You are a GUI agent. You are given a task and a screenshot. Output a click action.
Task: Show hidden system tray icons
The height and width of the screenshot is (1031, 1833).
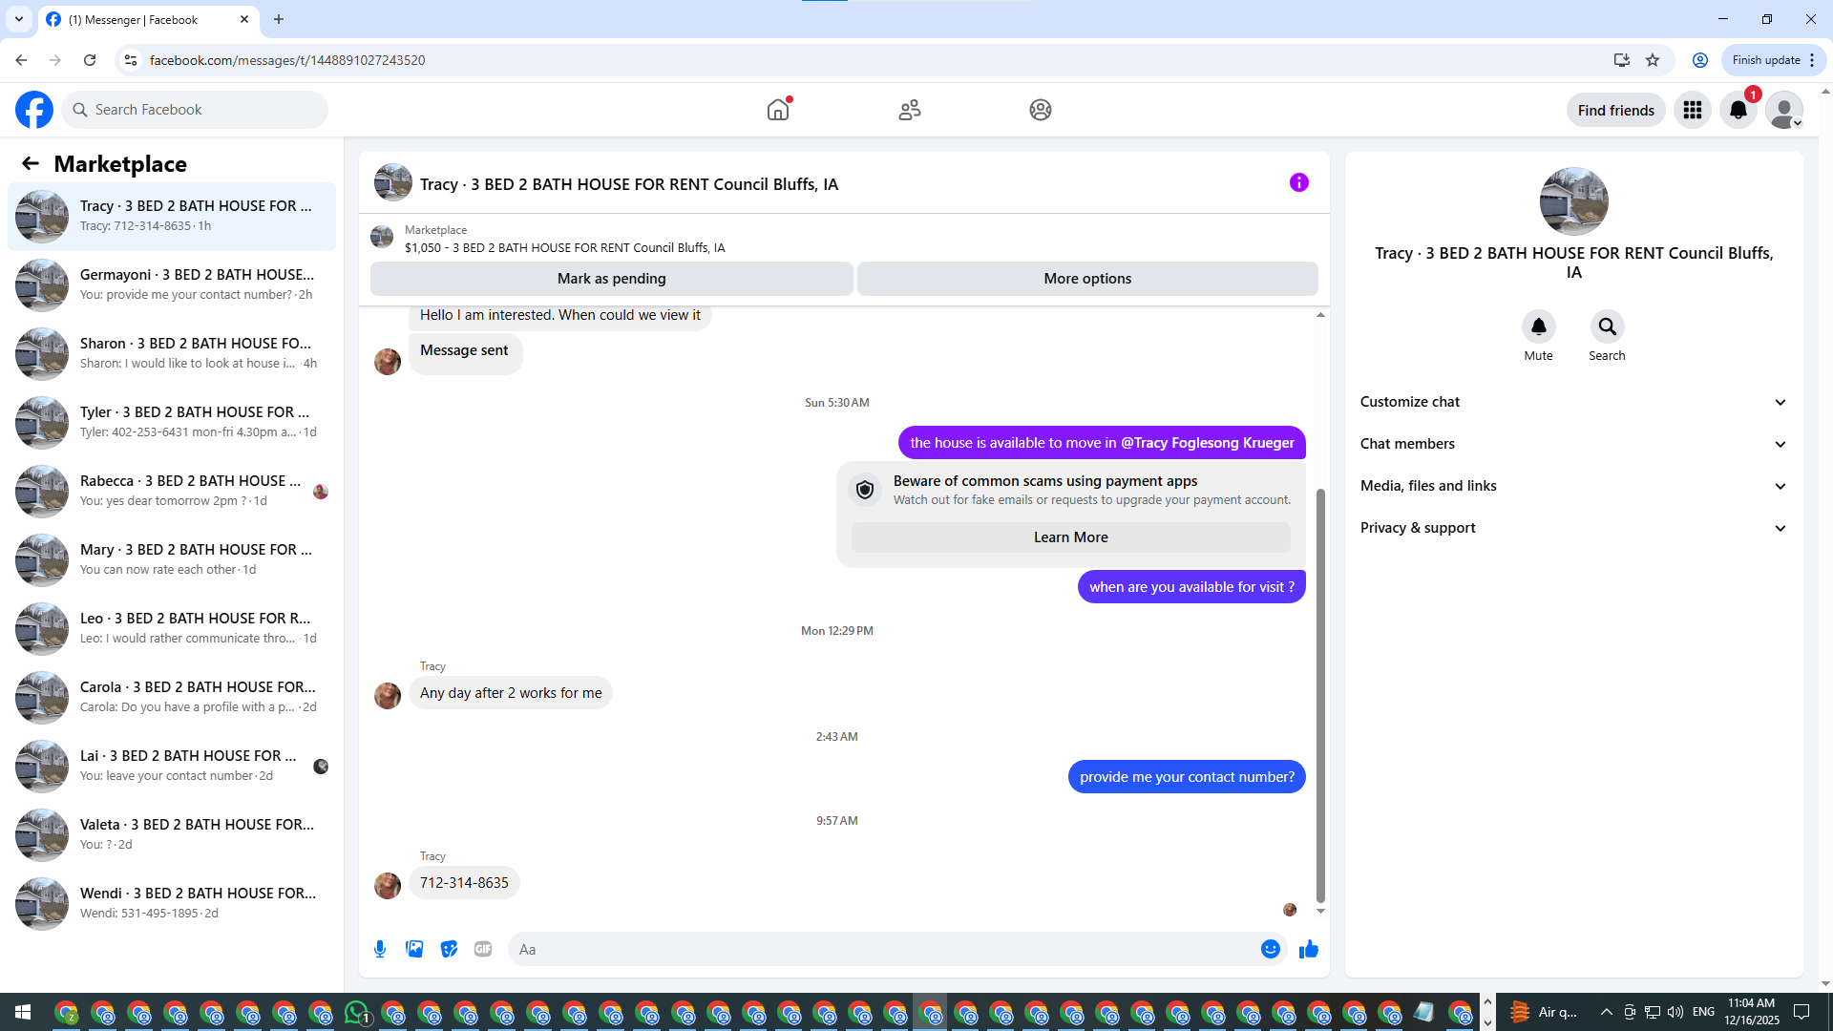click(x=1606, y=1012)
